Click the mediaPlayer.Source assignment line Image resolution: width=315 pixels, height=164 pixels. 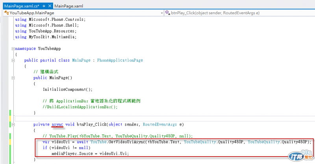[90, 153]
